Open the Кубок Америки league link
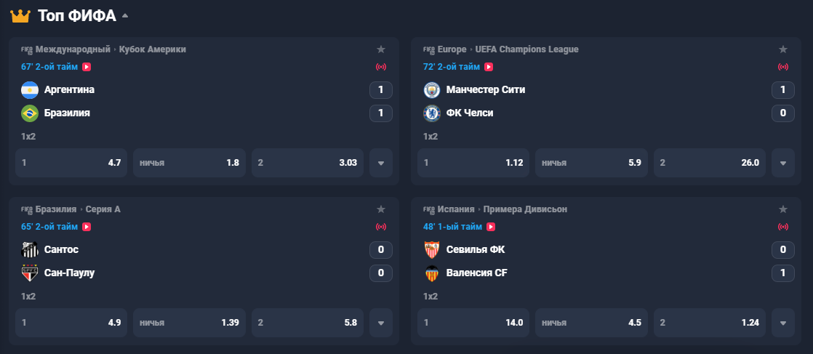This screenshot has width=813, height=354. [x=153, y=49]
